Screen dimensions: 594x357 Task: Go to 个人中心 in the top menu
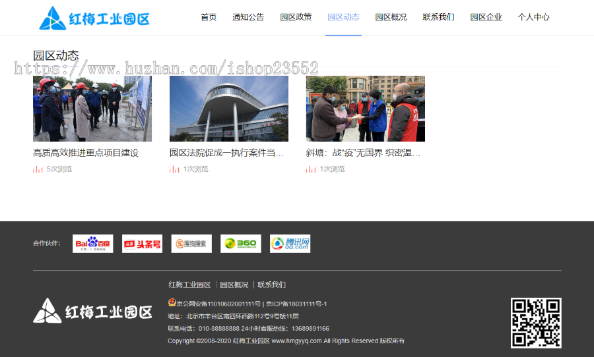(x=533, y=17)
